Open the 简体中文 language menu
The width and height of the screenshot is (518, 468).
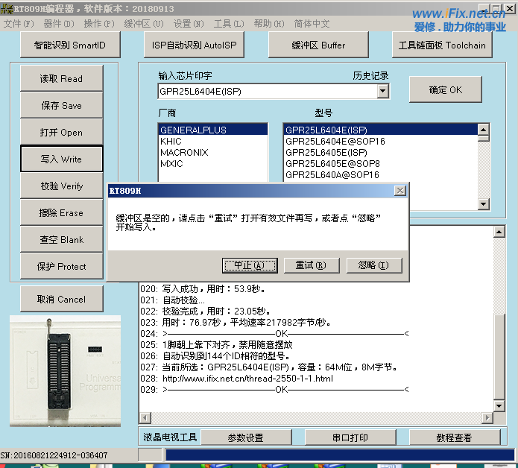click(x=312, y=24)
